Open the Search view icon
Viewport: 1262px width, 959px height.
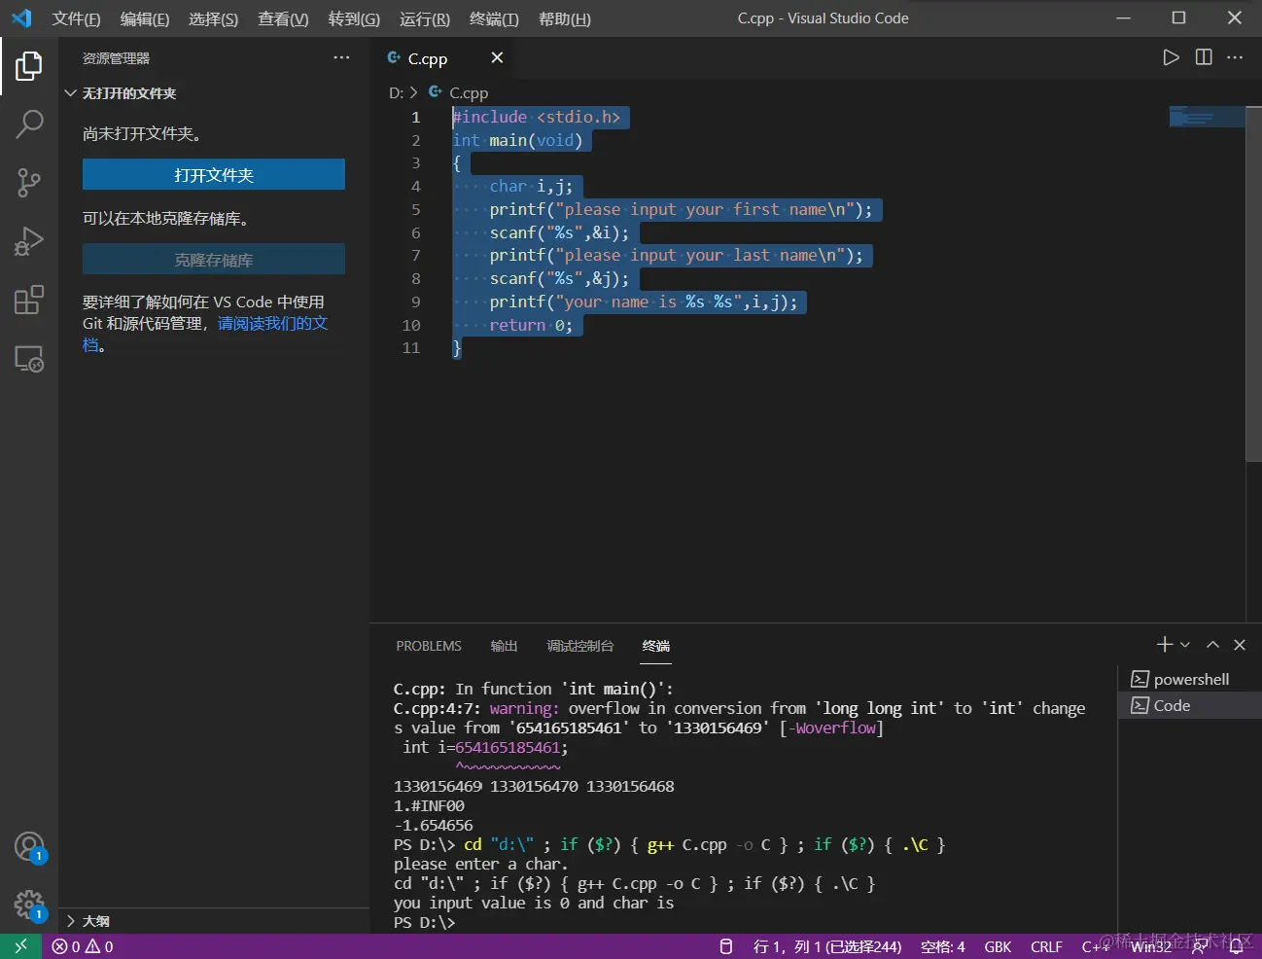29,124
